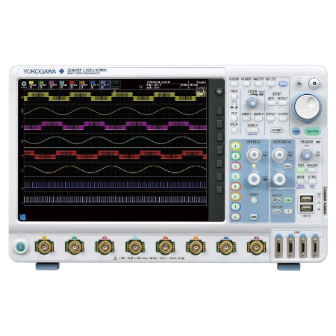Open the CH1 settings box on the screen's top bar
The width and height of the screenshot is (336, 336).
click(33, 85)
